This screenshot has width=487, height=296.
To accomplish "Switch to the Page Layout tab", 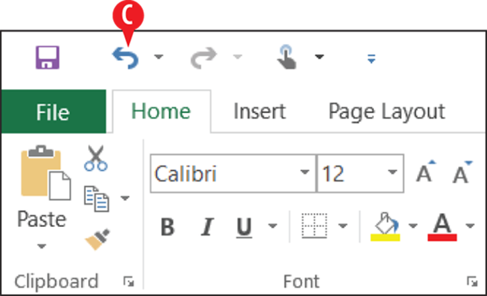I will (x=387, y=111).
